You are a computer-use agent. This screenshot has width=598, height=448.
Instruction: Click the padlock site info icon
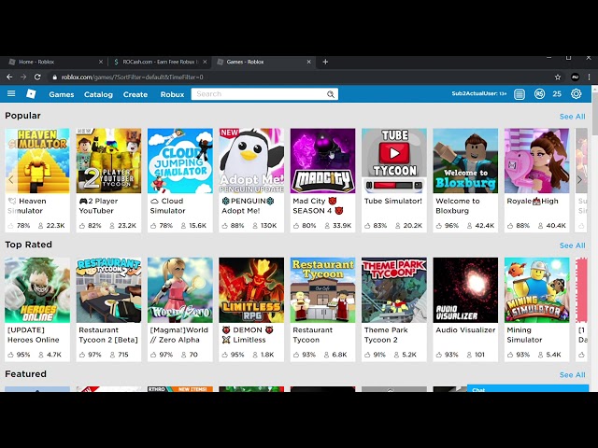coord(54,77)
